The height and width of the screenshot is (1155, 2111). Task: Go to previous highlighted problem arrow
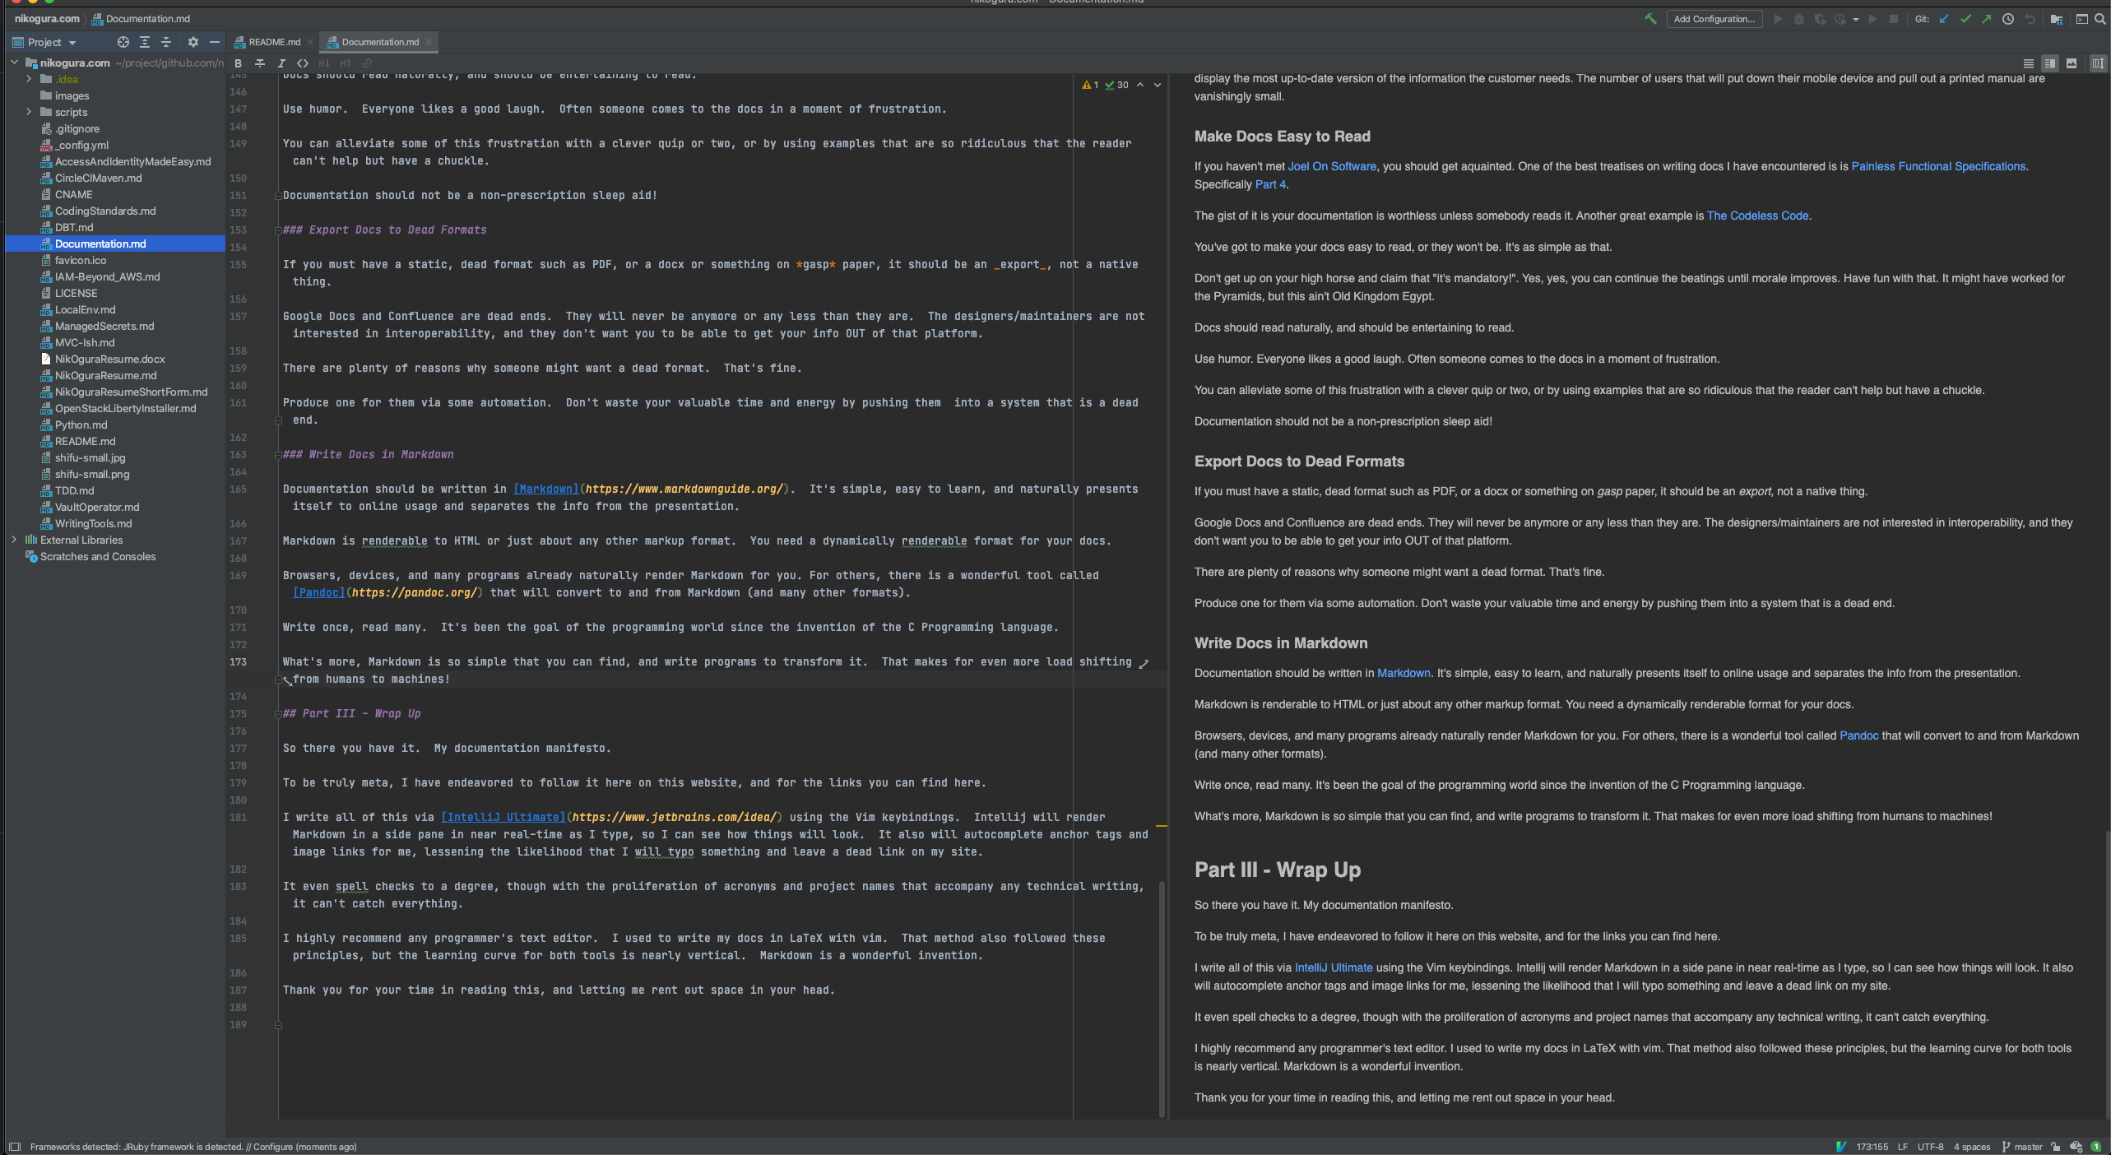tap(1140, 85)
